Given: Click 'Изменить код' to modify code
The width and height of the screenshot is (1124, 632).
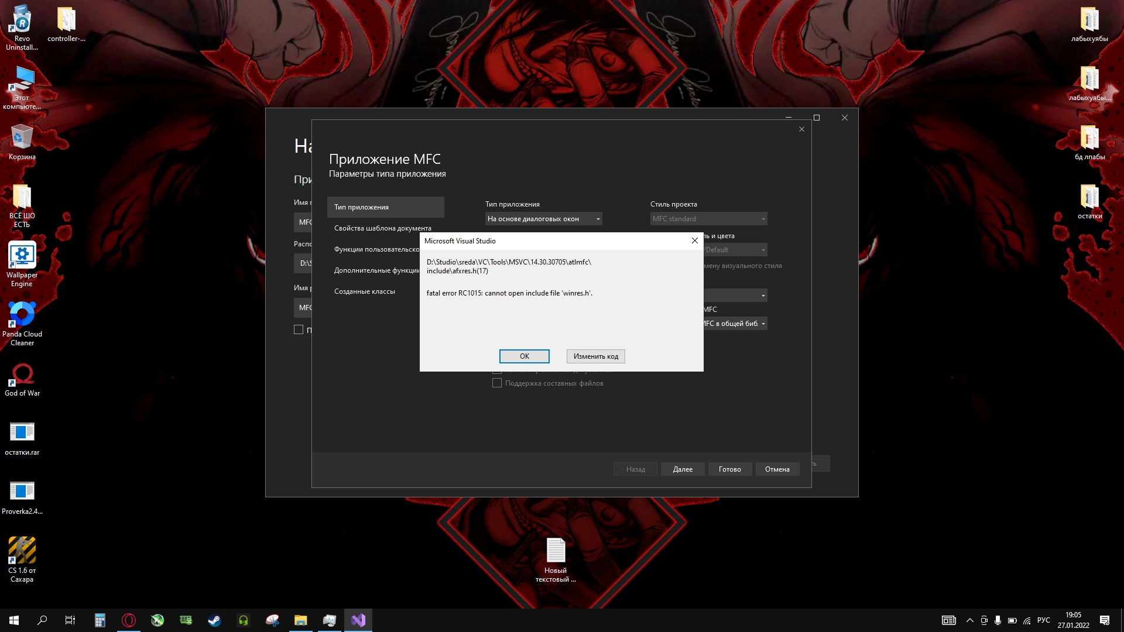Looking at the screenshot, I should tap(595, 356).
